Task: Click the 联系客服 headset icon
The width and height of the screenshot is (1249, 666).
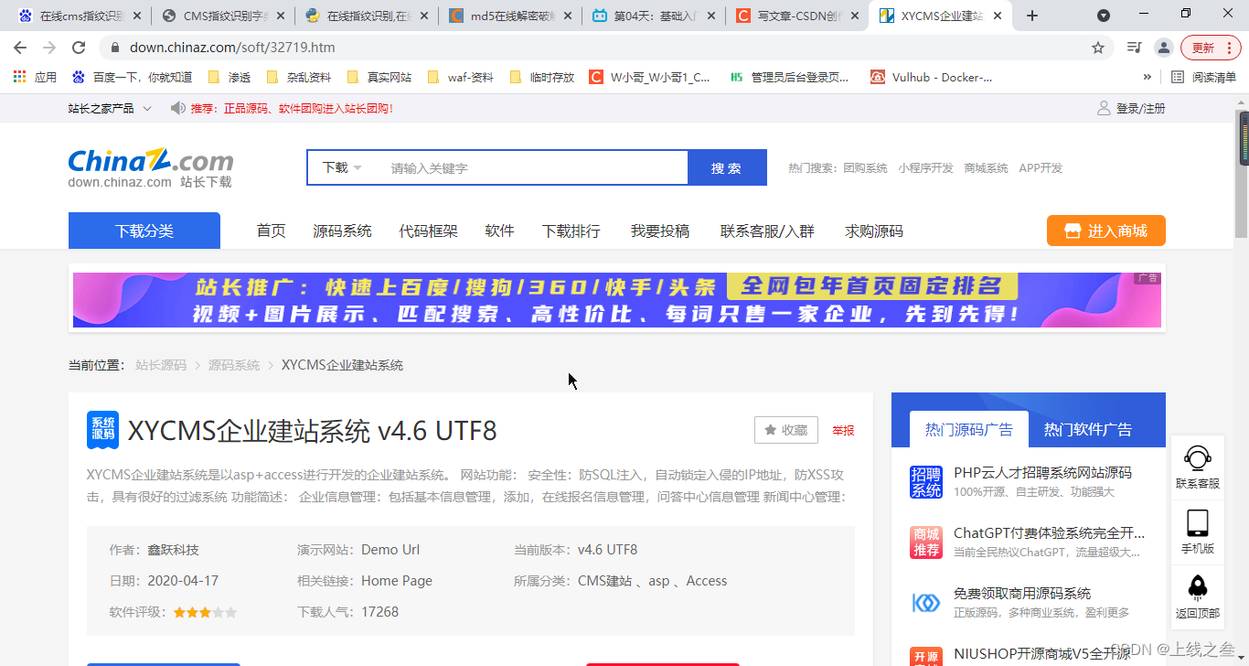Action: 1197,457
